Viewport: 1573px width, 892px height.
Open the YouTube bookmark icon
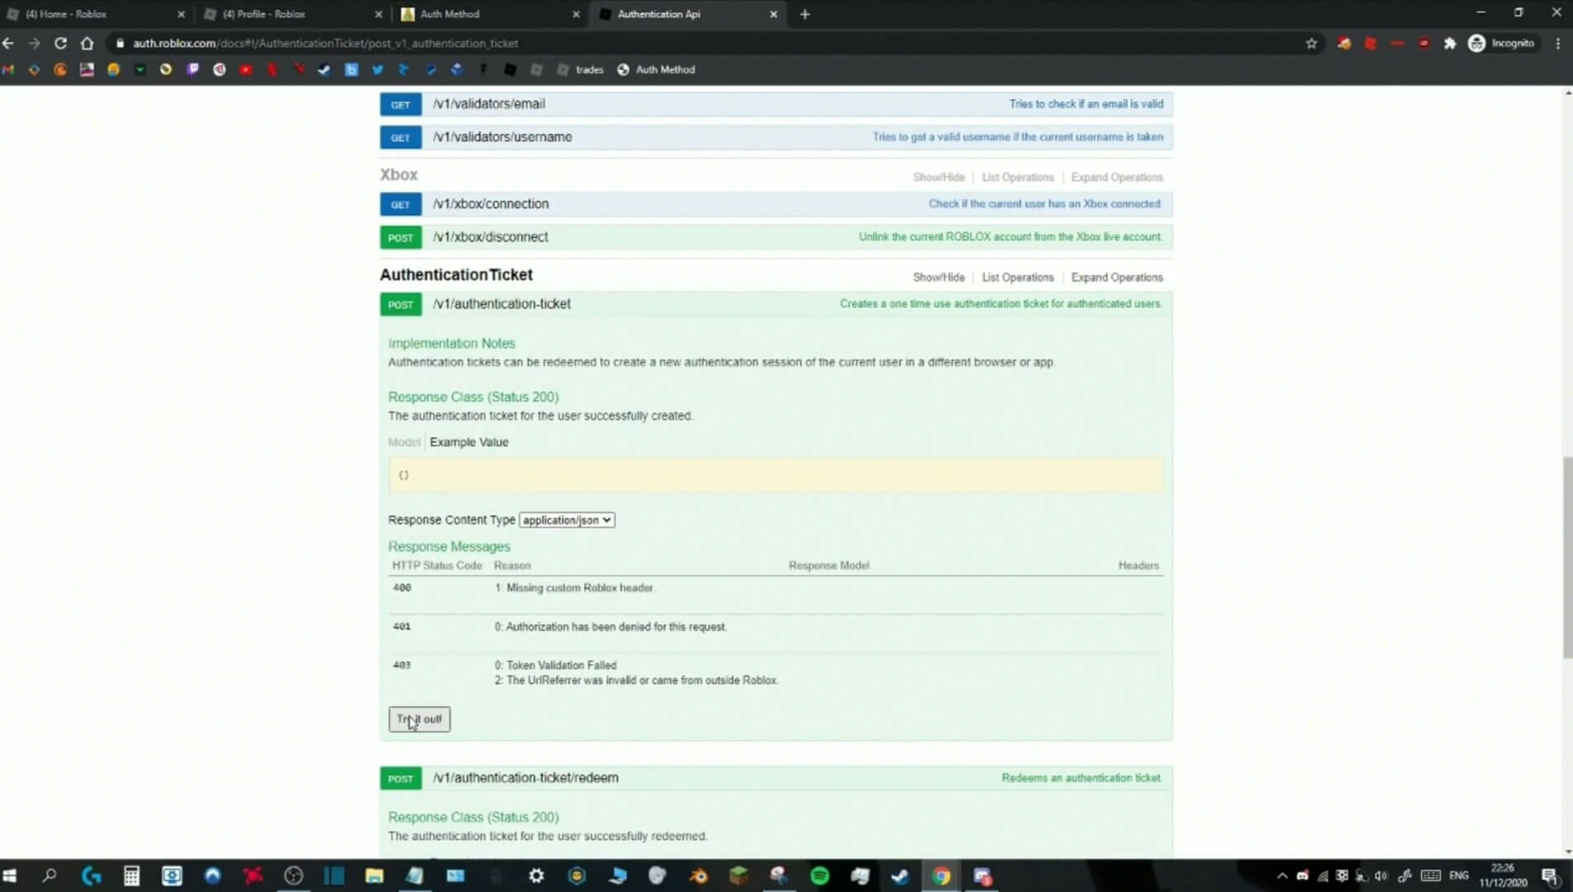pos(245,70)
